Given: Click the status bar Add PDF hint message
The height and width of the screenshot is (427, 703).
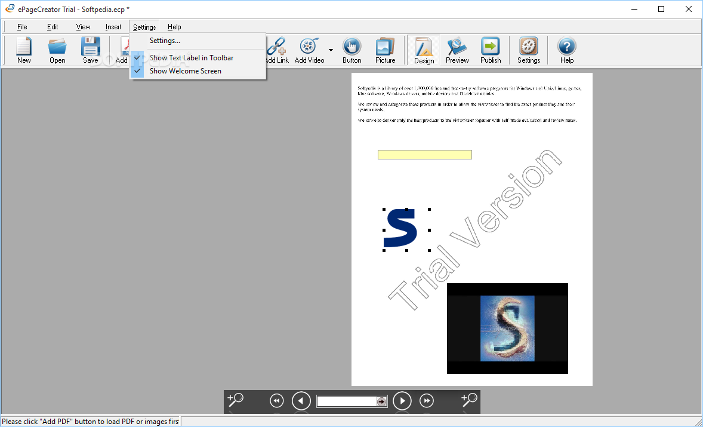Looking at the screenshot, I should click(90, 422).
